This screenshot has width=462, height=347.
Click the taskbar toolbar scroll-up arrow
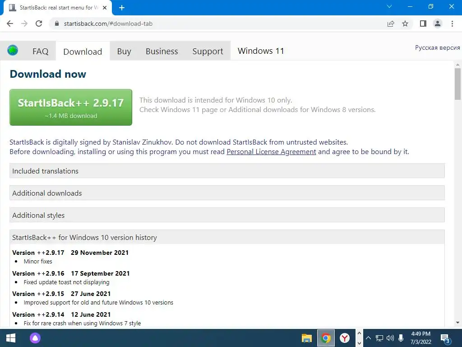(x=359, y=333)
